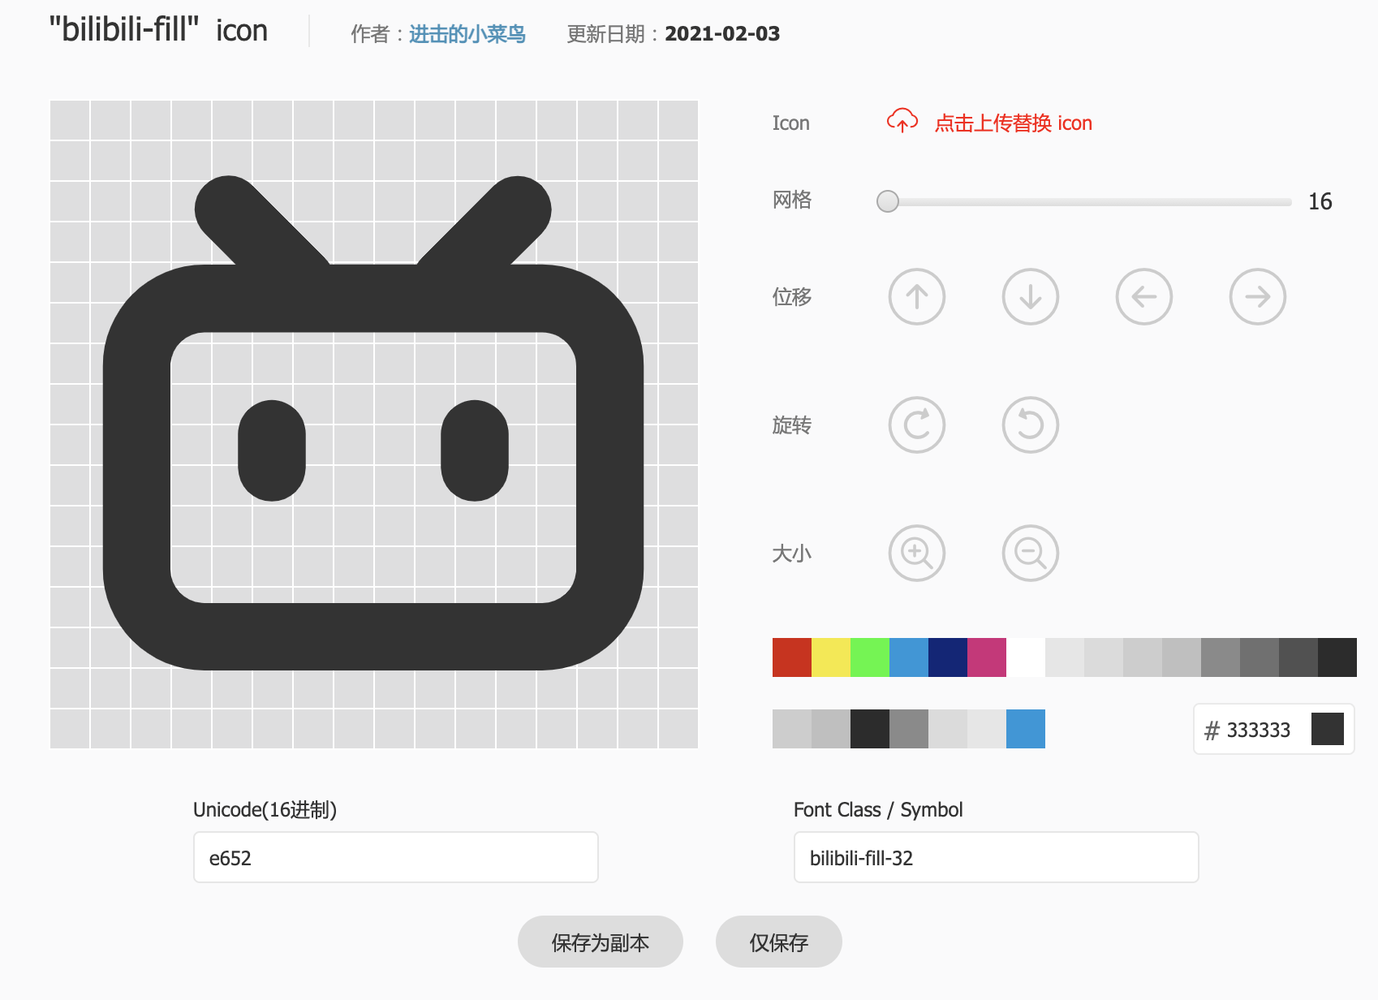Click the 仅保存 button

coord(779,942)
